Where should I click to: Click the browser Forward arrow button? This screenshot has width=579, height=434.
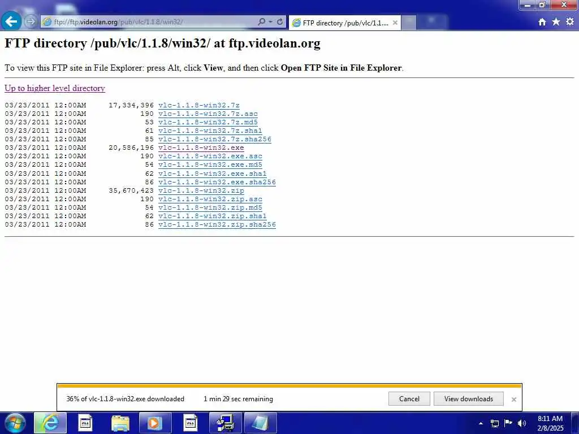click(x=31, y=21)
